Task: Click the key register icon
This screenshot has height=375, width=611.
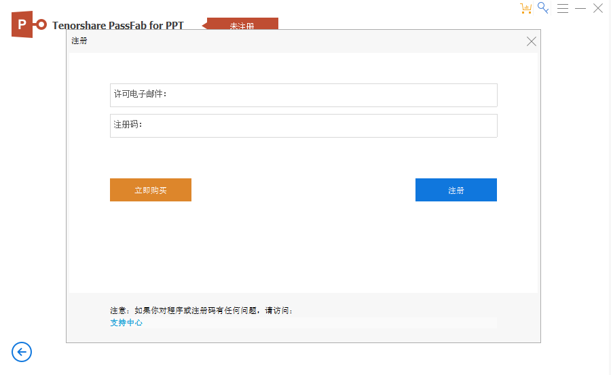Action: [x=543, y=7]
